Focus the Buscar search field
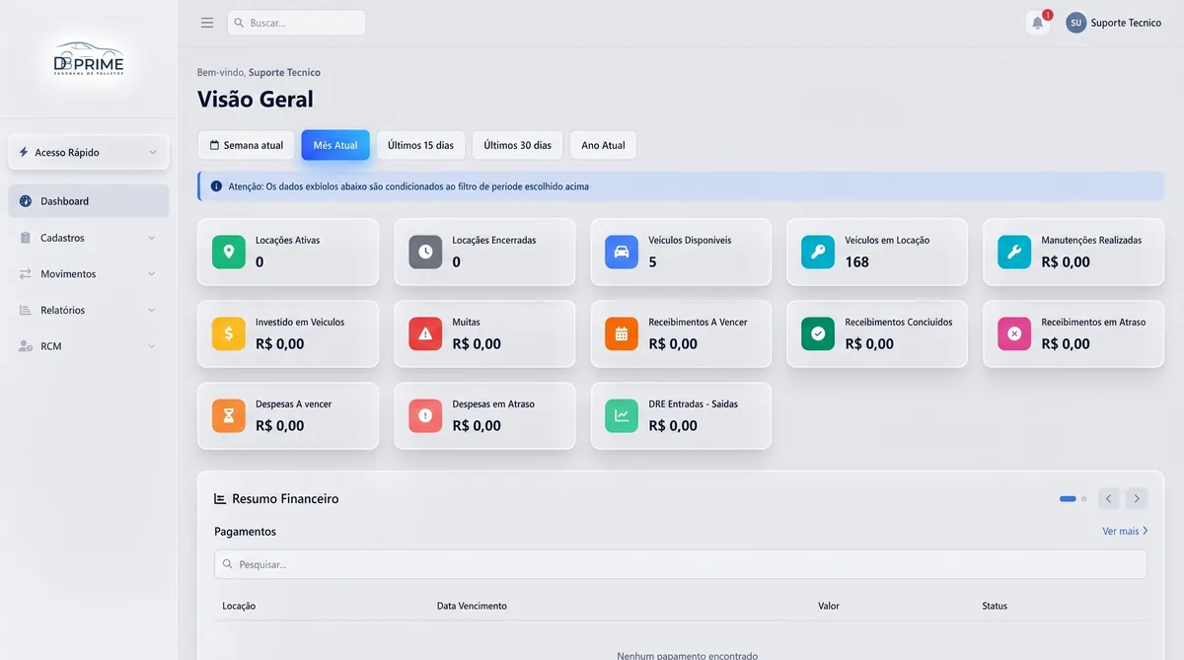This screenshot has height=660, width=1184. pos(296,23)
